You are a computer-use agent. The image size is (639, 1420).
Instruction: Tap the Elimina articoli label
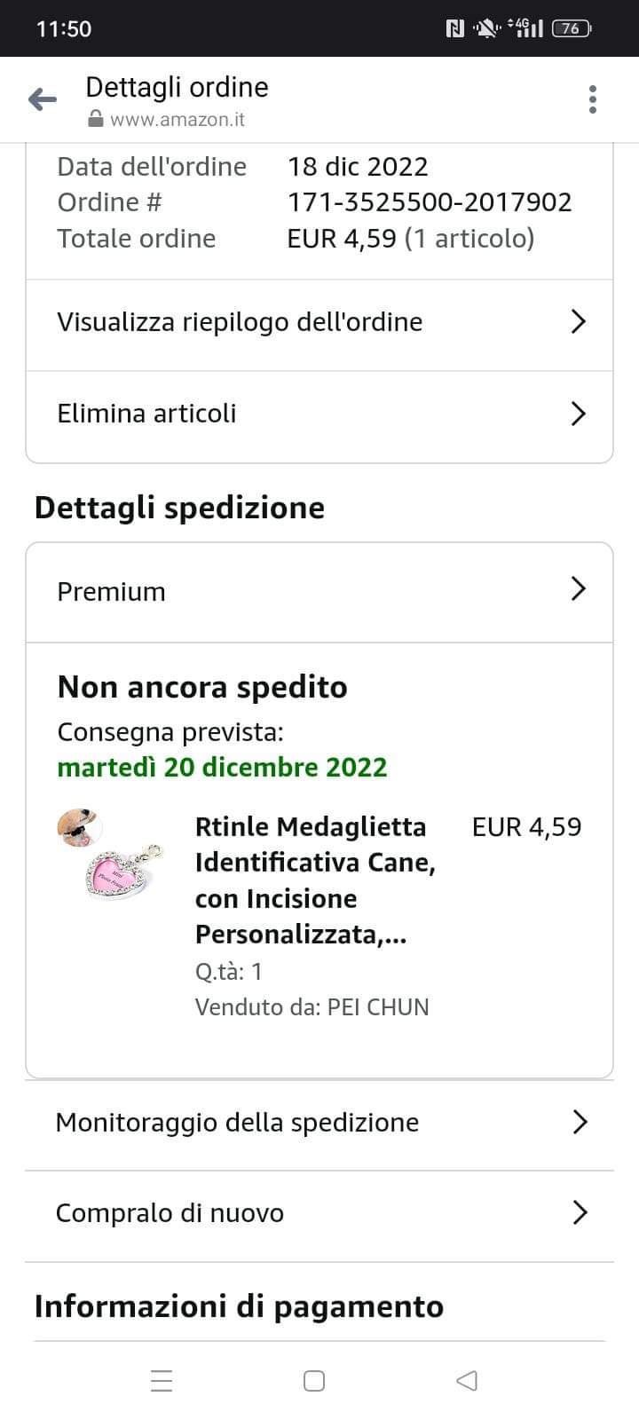[146, 414]
